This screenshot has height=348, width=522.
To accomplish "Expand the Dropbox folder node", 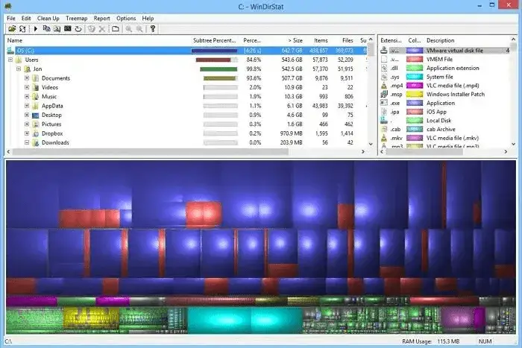I will tap(27, 133).
